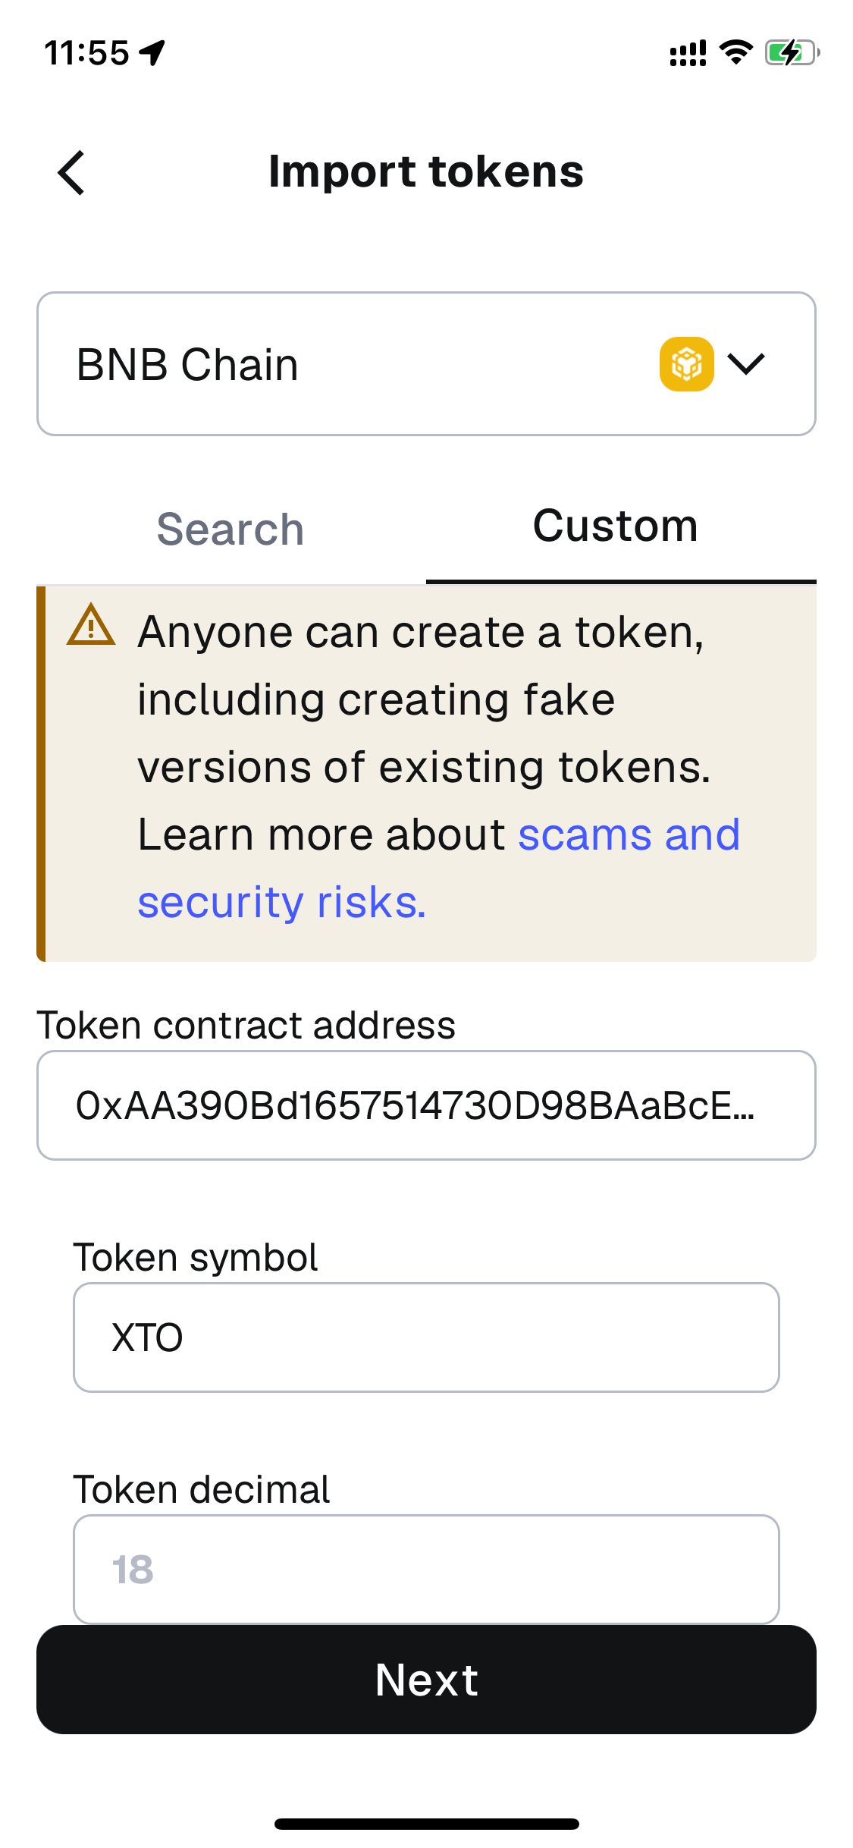Click the yellow BNB Chain logo
Viewport: 853px width, 1848px height.
point(686,364)
